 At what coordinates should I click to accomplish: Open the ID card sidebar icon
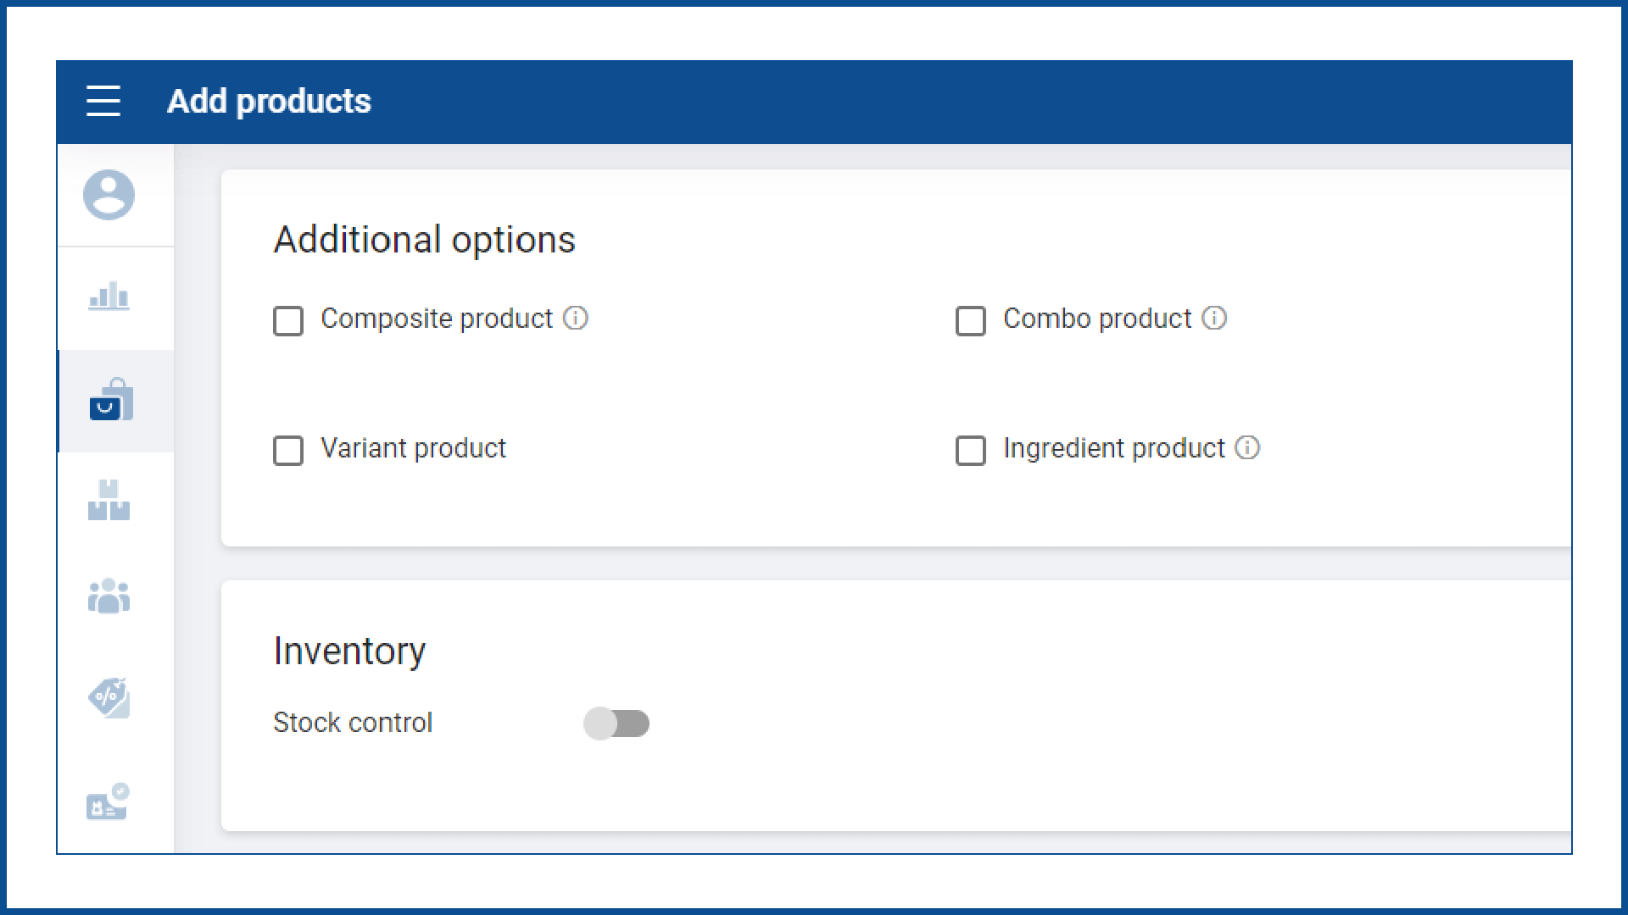pos(108,801)
